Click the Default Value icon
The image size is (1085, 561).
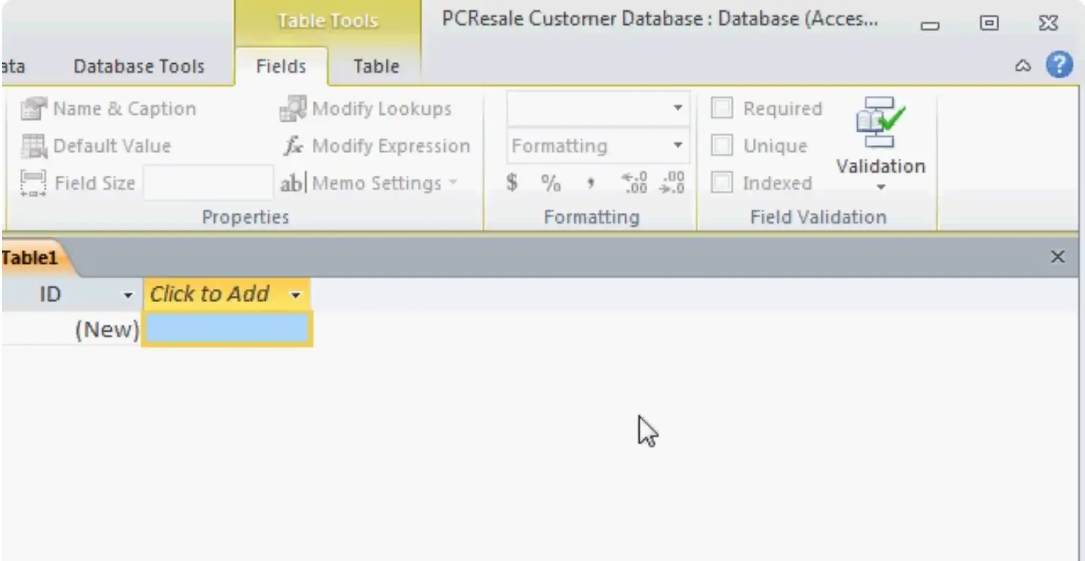33,146
